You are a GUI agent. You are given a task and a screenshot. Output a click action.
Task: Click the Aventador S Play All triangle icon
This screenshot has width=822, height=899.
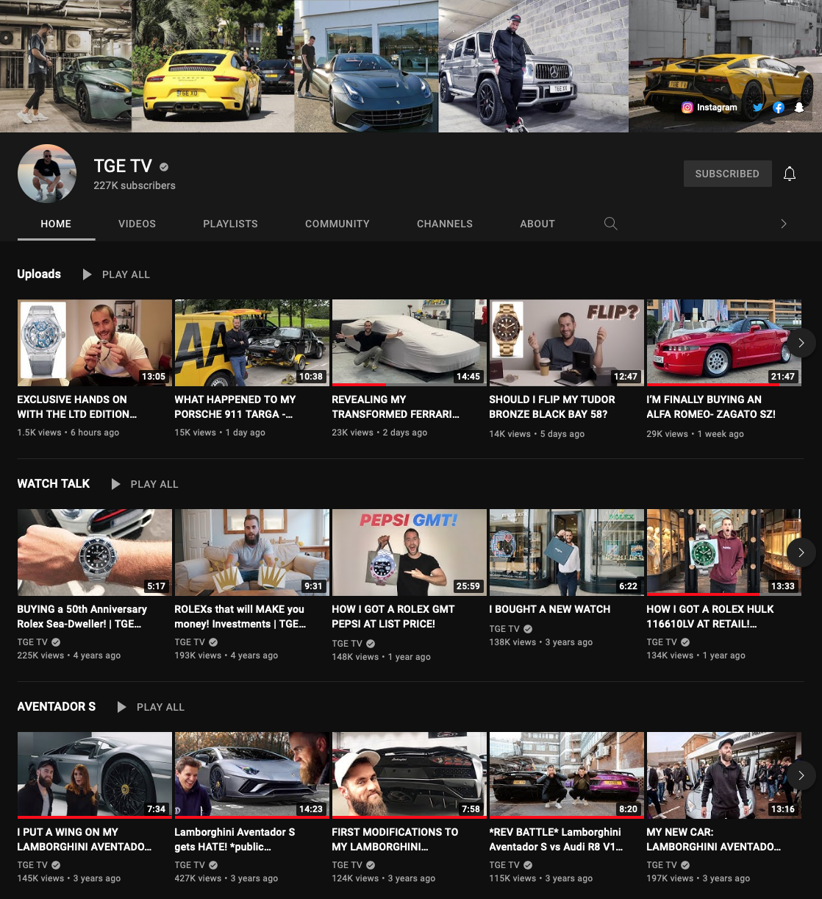click(122, 707)
